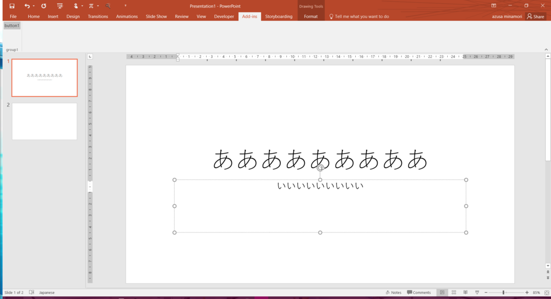Image resolution: width=551 pixels, height=299 pixels.
Task: Open the Storyboarding tab
Action: [279, 17]
